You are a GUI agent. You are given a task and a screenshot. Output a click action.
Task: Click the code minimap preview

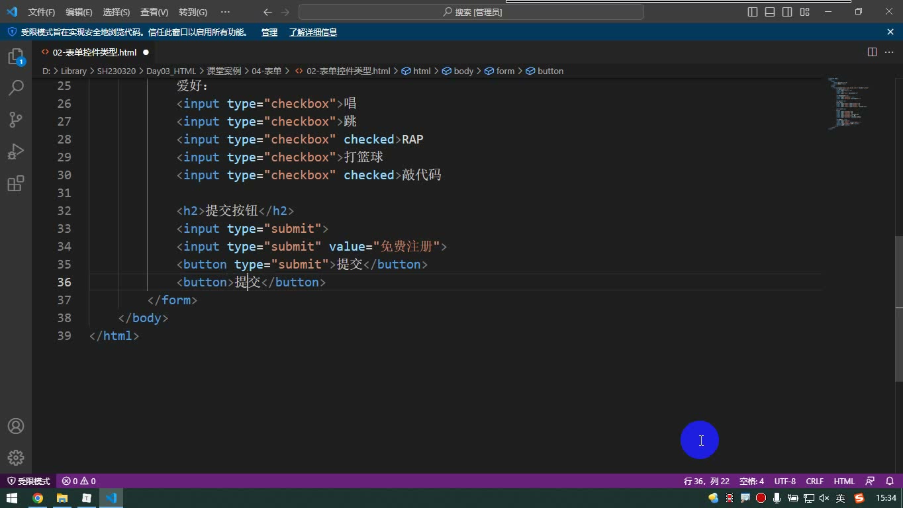(x=848, y=103)
